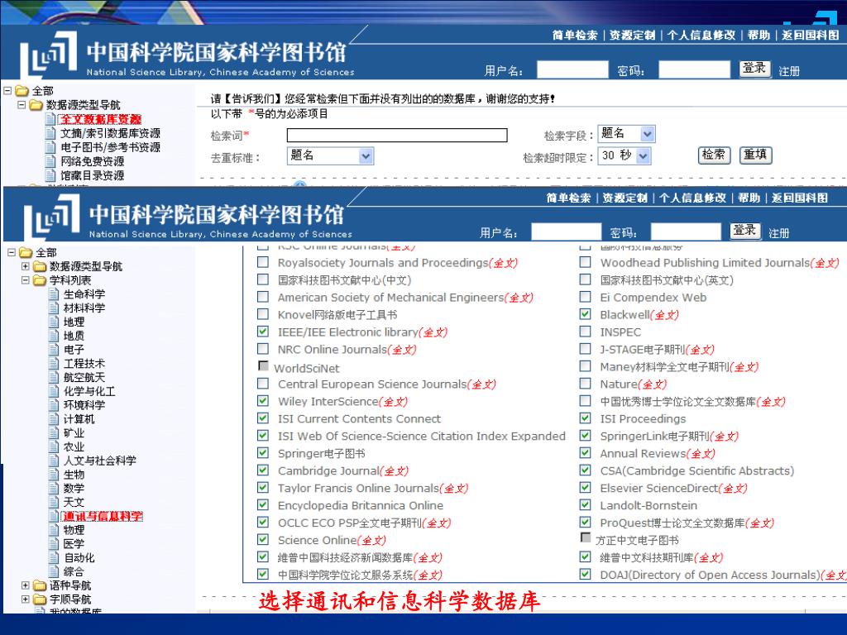Collapse the expanded 数据源类型导航 node
Viewport: 847px width, 635px height.
(x=22, y=105)
